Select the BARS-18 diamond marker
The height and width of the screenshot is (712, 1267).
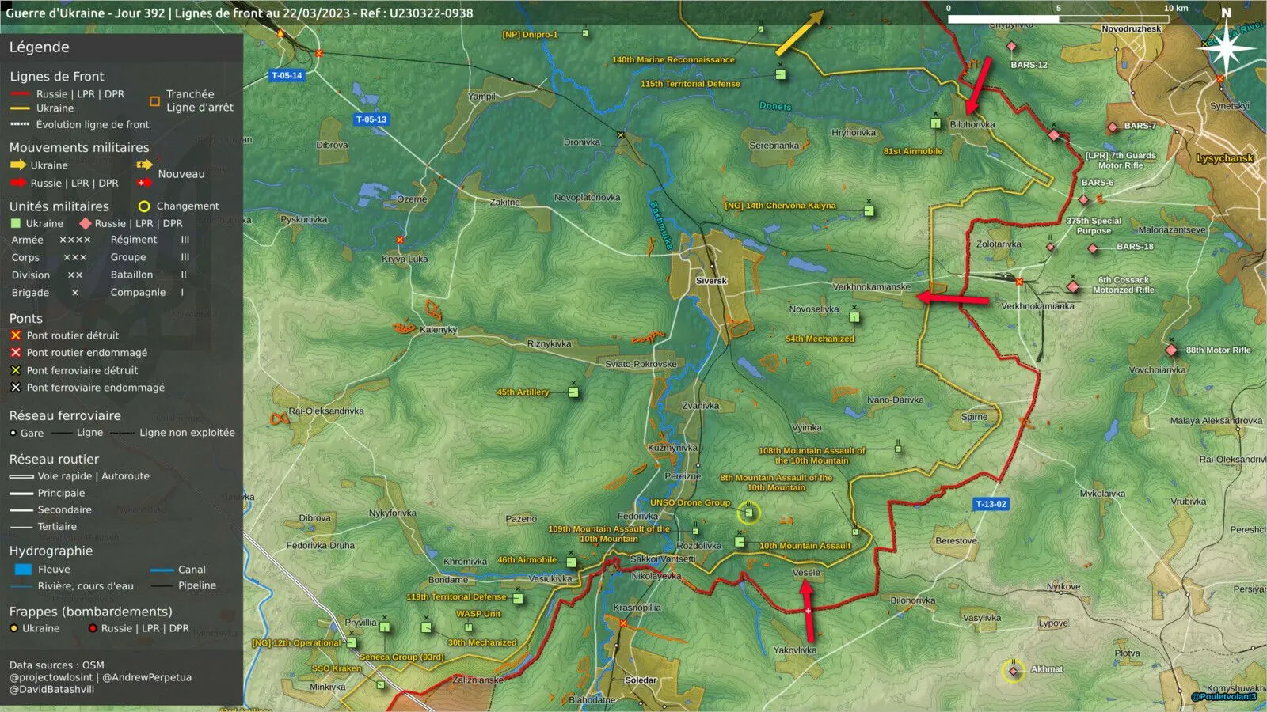click(1093, 248)
